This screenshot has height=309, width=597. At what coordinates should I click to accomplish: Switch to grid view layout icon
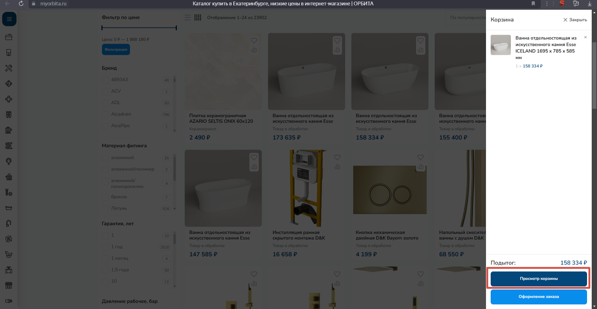[x=198, y=17]
